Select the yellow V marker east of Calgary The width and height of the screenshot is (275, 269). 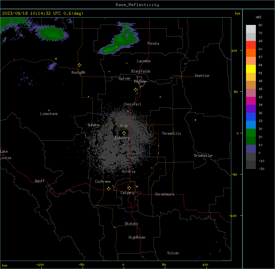tap(137, 187)
